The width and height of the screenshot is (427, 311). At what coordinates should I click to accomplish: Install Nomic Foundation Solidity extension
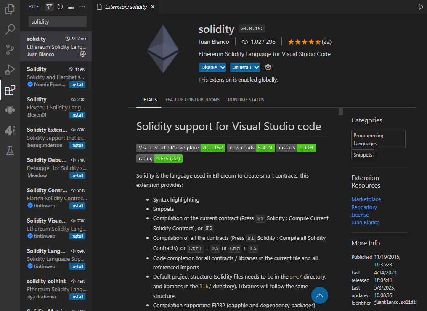click(x=77, y=85)
